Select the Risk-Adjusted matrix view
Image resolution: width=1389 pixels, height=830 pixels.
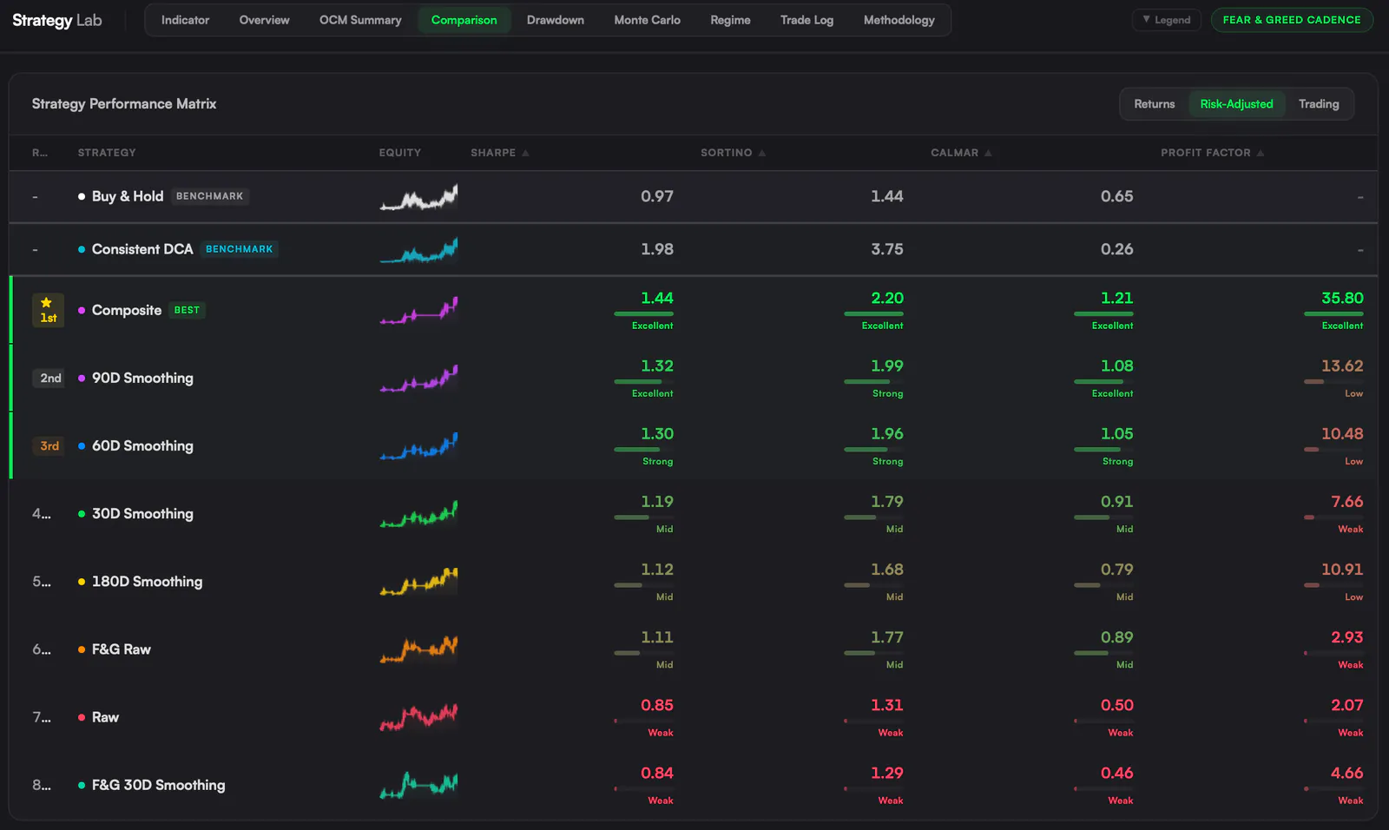pos(1236,104)
